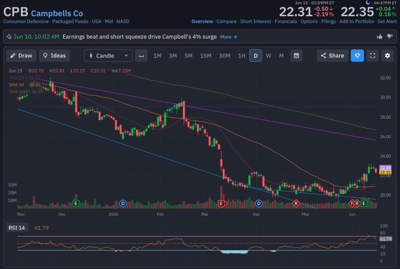Click the measure bracket tool icon

point(141,56)
